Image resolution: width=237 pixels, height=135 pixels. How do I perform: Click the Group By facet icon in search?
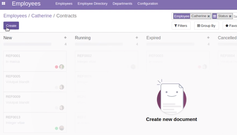tap(215, 16)
